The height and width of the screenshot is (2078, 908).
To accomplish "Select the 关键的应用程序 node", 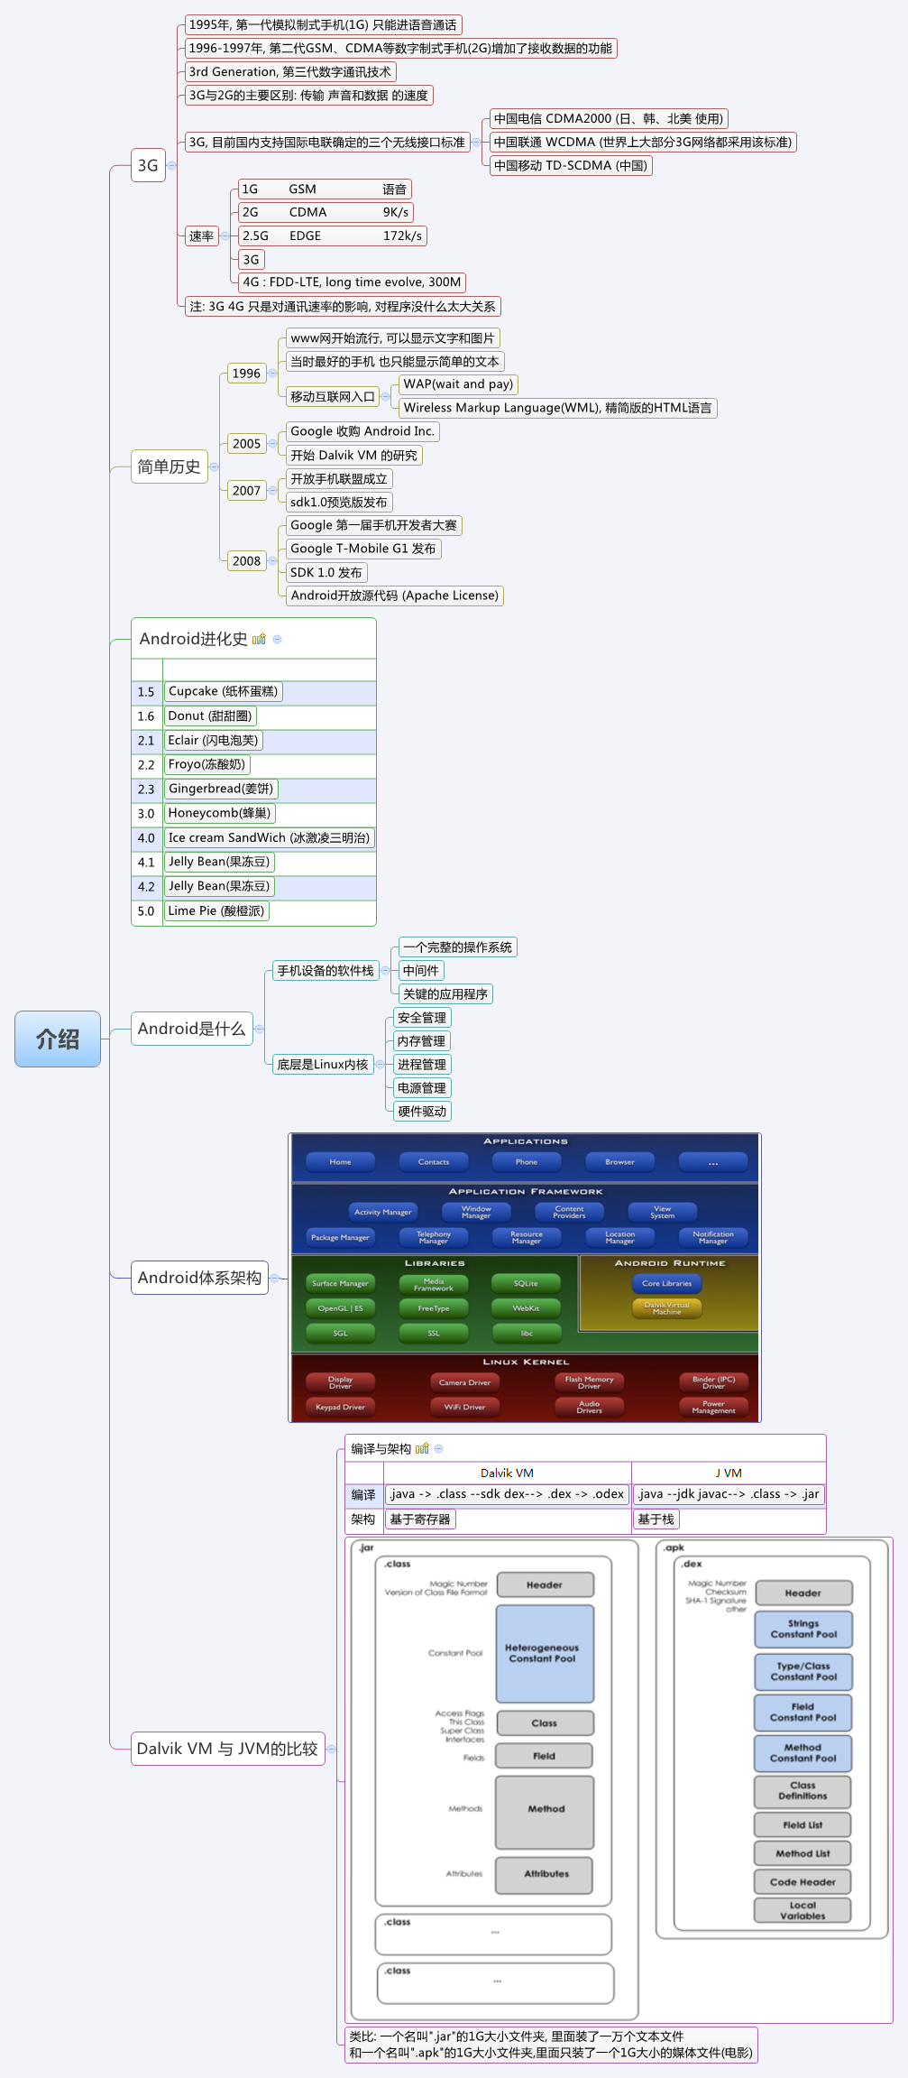I will (445, 993).
